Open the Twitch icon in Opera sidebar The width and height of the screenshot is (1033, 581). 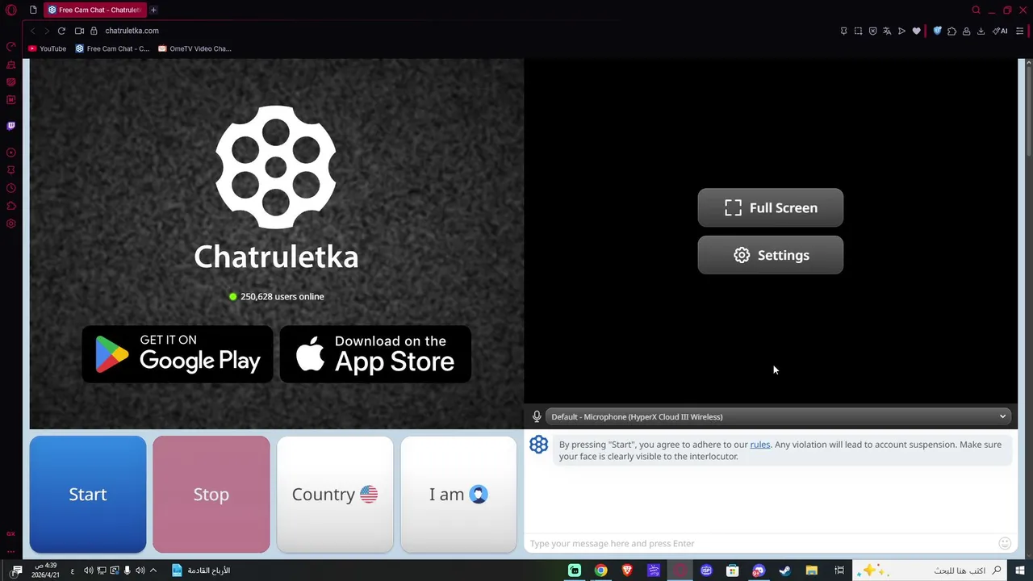pos(10,126)
